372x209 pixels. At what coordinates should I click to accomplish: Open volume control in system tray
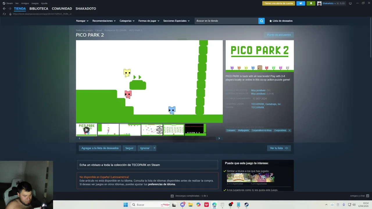pos(354,205)
